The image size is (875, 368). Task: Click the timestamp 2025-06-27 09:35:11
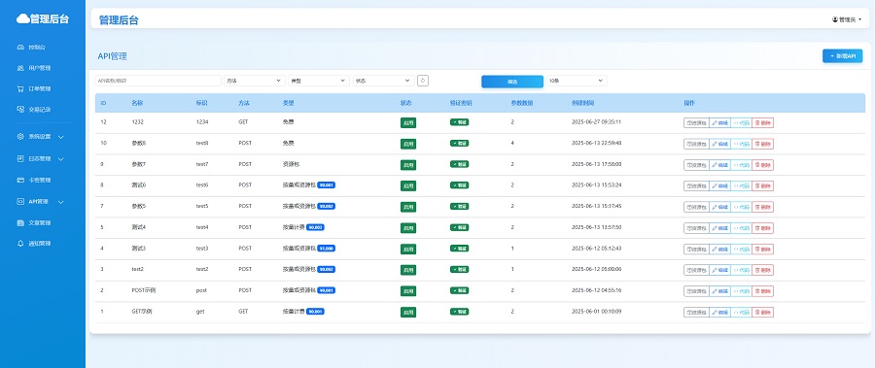597,122
